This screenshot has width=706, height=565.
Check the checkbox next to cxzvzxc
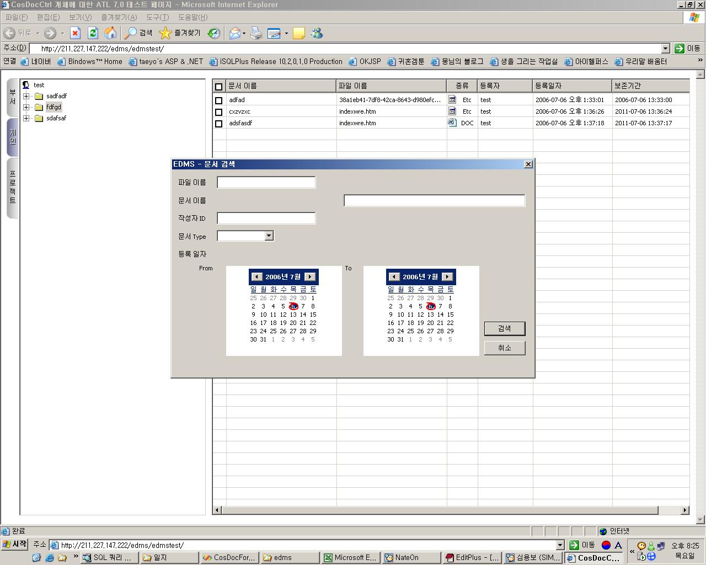tap(219, 111)
